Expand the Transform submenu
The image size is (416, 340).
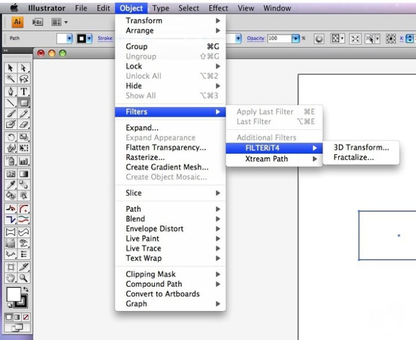170,20
